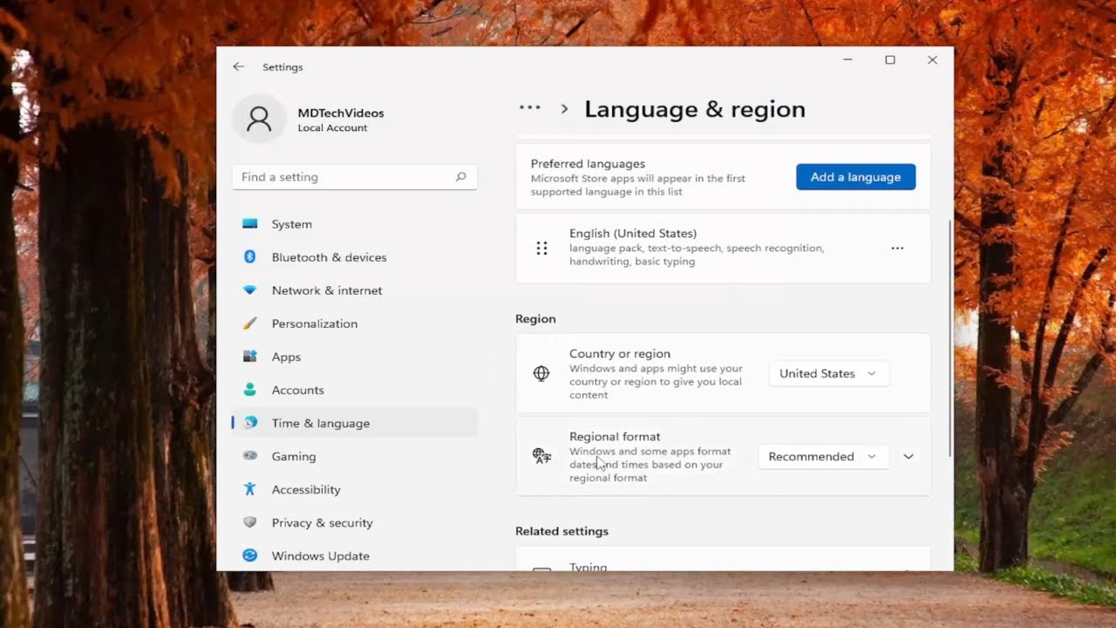1116x628 pixels.
Task: Click the Related settings heading
Action: 561,531
